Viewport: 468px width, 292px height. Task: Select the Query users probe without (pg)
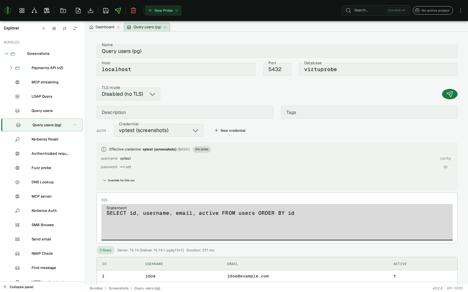click(x=42, y=111)
